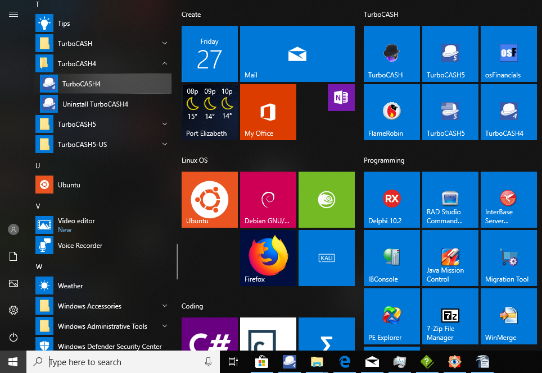Open the TurboCASH5 tile next to FlameRobin
This screenshot has width=542, height=373.
(450, 112)
